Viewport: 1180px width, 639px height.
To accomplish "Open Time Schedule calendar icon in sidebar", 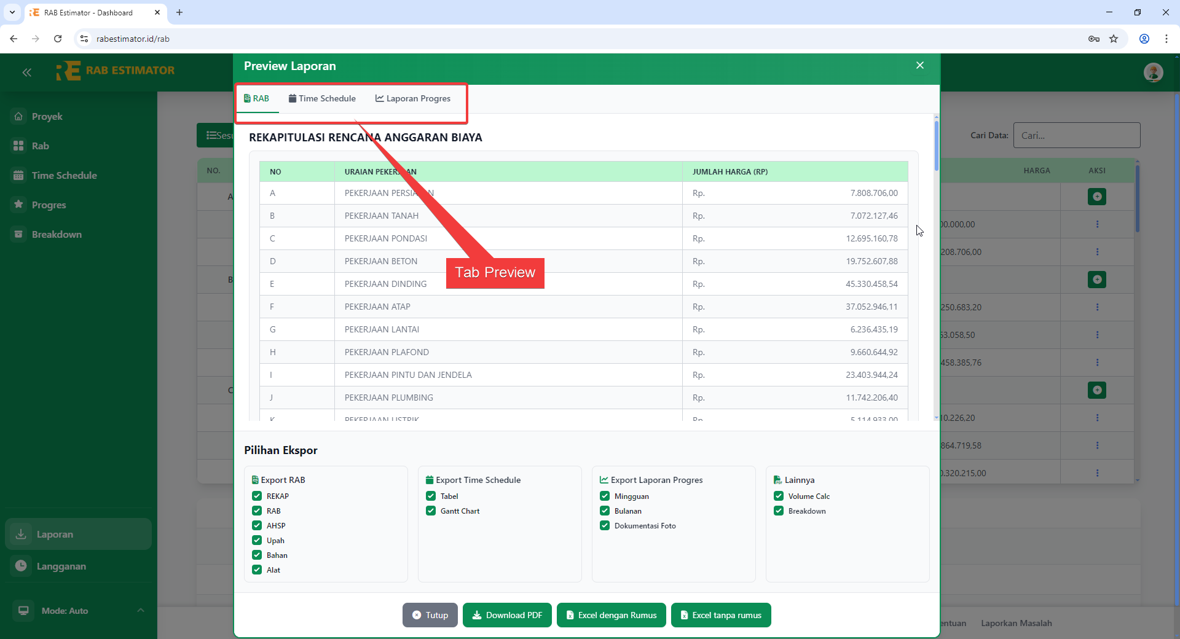I will [19, 175].
